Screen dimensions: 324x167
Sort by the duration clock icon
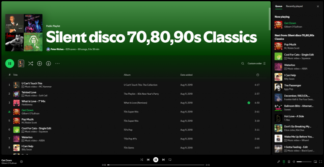(x=258, y=75)
